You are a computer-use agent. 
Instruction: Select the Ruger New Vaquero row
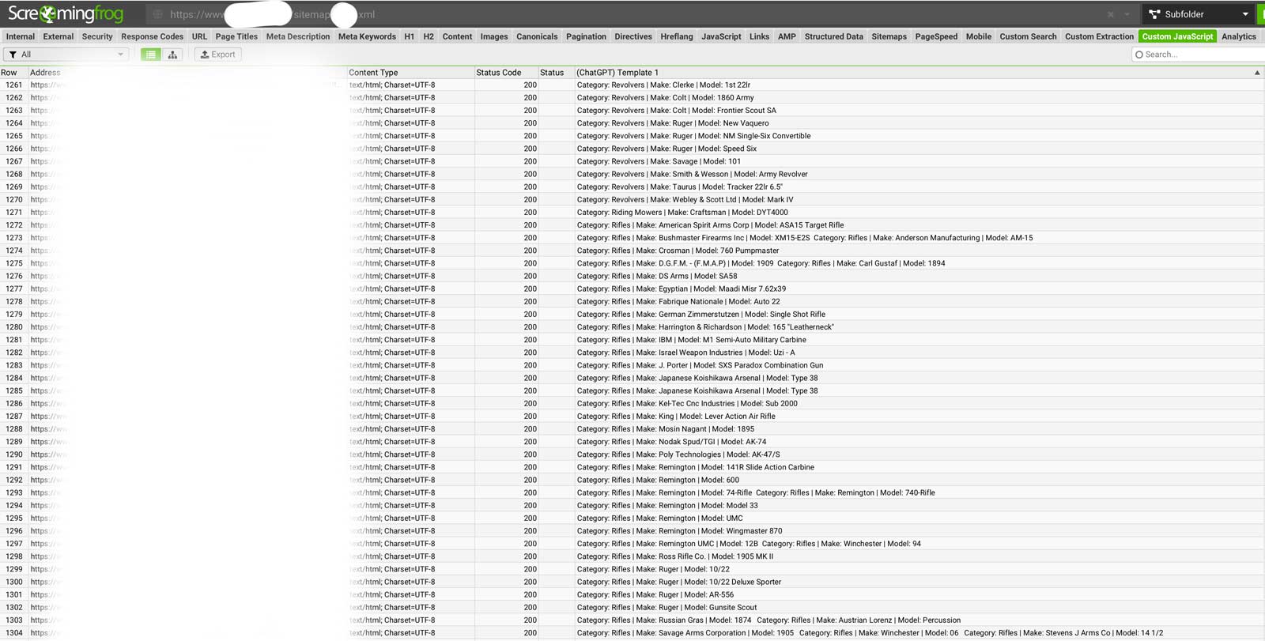click(632, 123)
